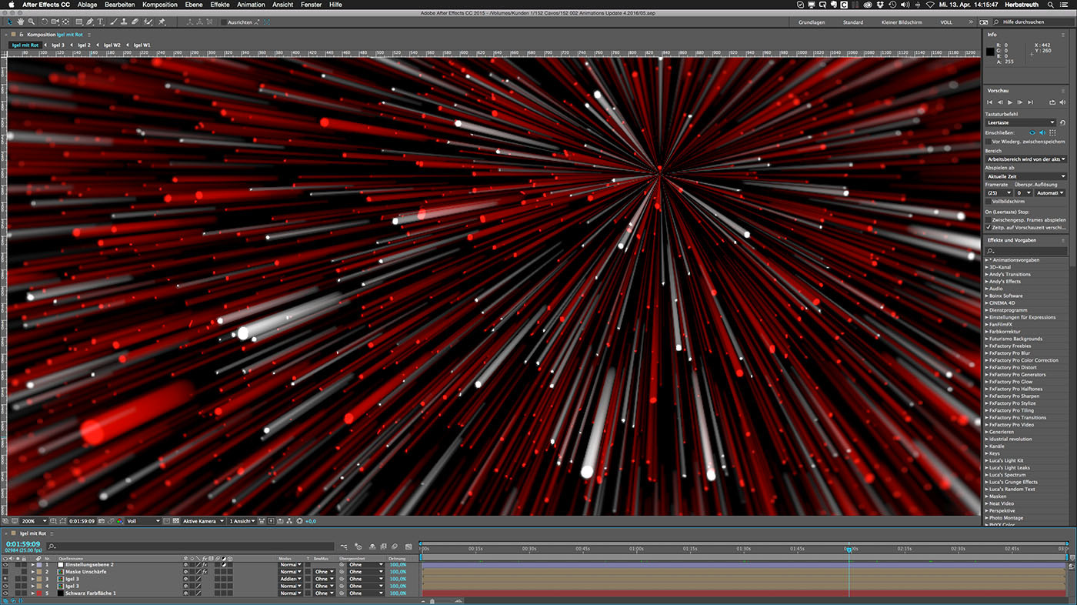Click the timeline zoom slider
The width and height of the screenshot is (1077, 605).
pyautogui.click(x=432, y=601)
